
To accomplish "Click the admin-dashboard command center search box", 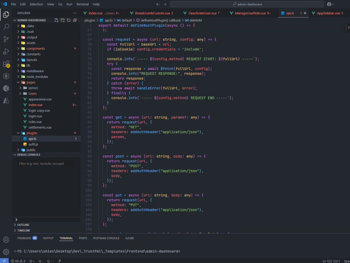I will point(247,4).
